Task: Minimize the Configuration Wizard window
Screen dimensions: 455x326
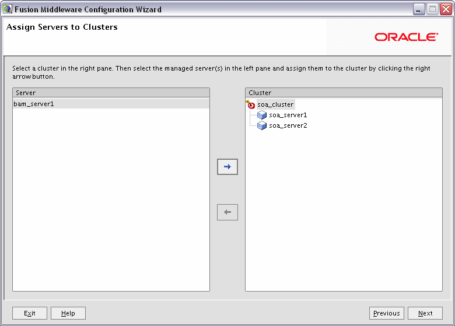Action: [x=418, y=9]
